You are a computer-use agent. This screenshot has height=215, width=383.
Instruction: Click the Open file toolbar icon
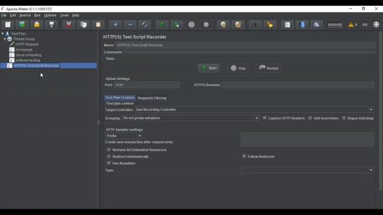pyautogui.click(x=37, y=24)
